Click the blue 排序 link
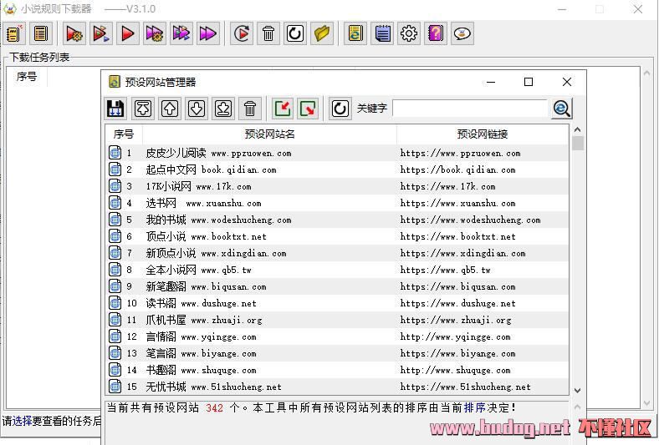659x445 pixels. (474, 407)
